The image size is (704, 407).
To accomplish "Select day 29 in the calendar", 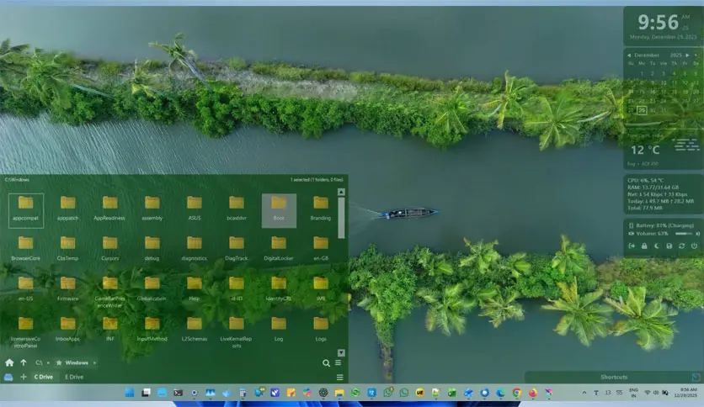I will click(x=642, y=110).
